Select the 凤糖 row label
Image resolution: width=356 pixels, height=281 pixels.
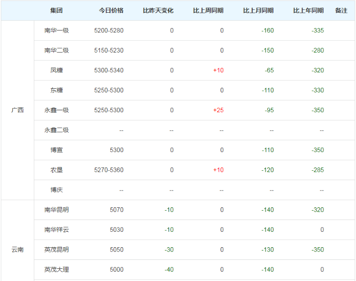56,70
